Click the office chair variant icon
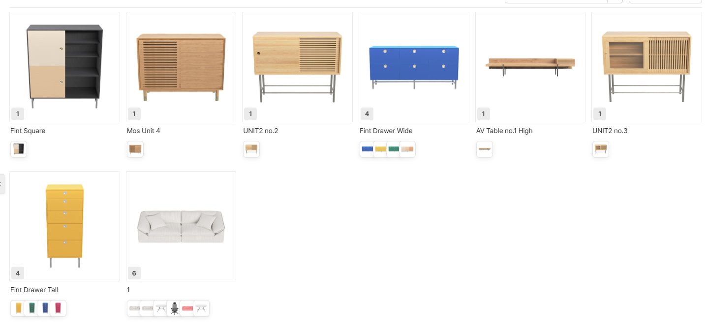 [x=175, y=308]
